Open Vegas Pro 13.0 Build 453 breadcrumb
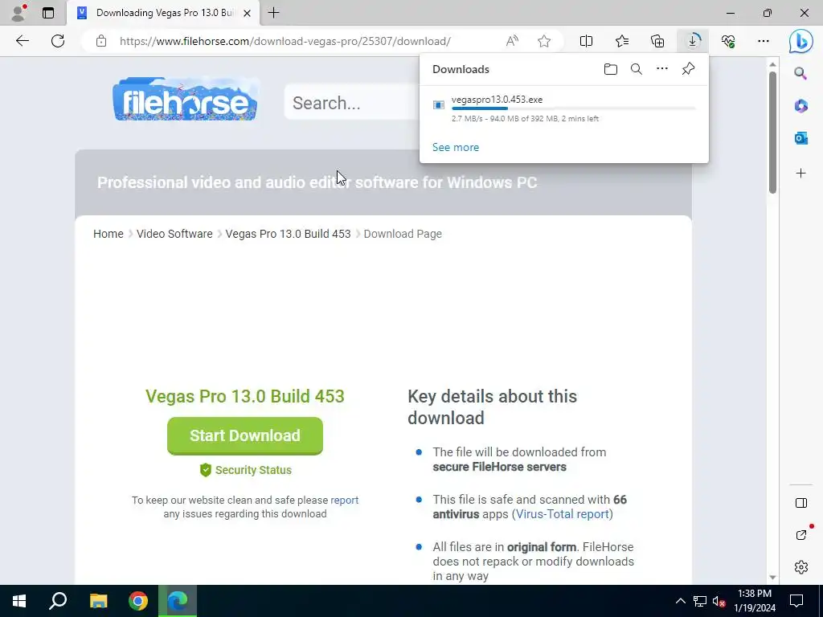This screenshot has width=823, height=617. (x=289, y=234)
